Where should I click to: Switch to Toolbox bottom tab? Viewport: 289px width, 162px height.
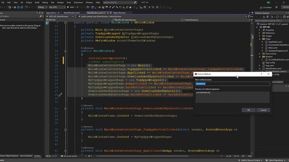click(x=37, y=156)
